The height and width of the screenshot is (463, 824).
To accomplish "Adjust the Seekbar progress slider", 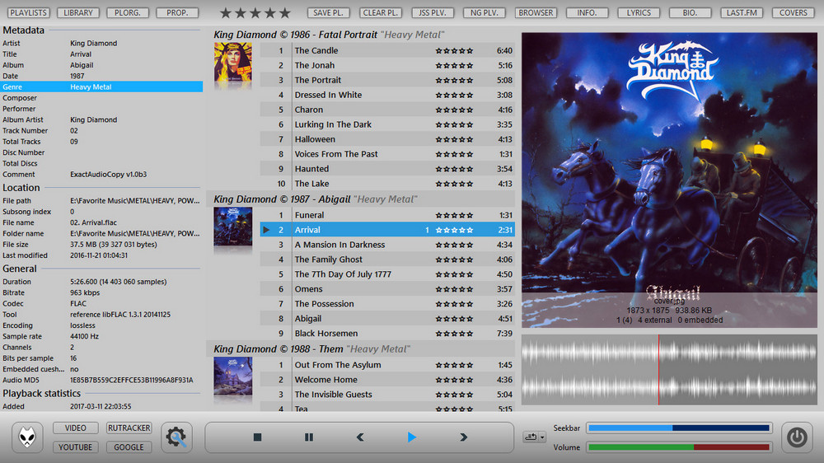I will point(680,428).
